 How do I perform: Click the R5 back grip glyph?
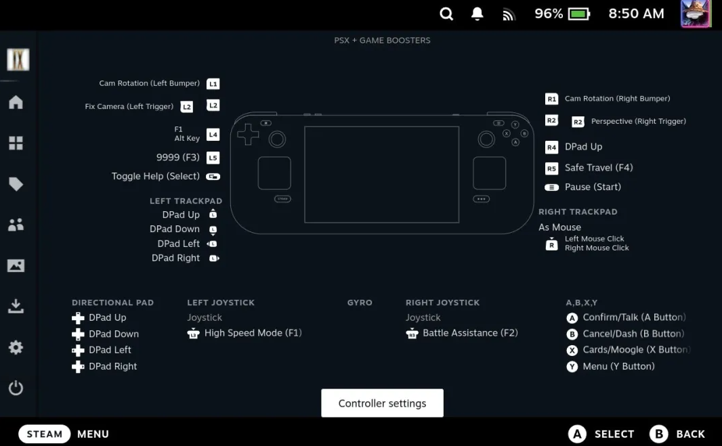[x=551, y=169]
